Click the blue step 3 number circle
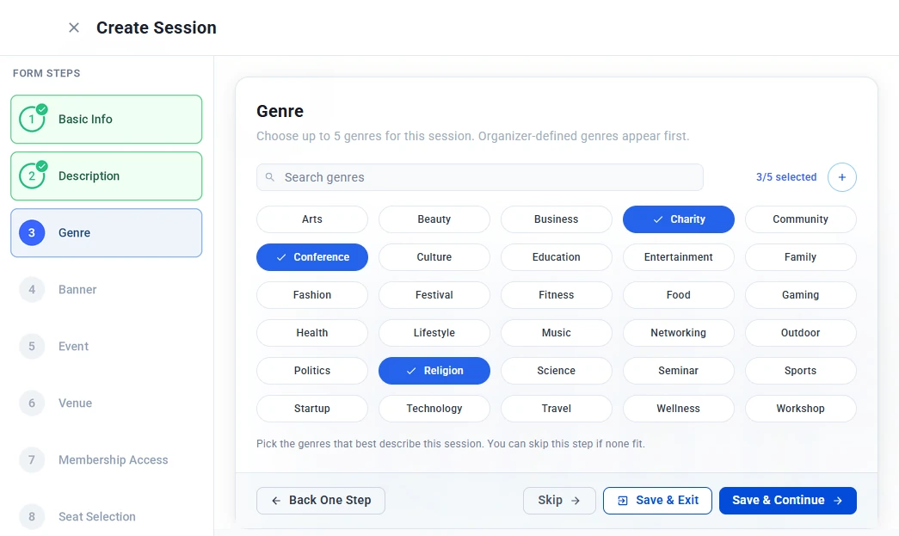 (x=32, y=233)
